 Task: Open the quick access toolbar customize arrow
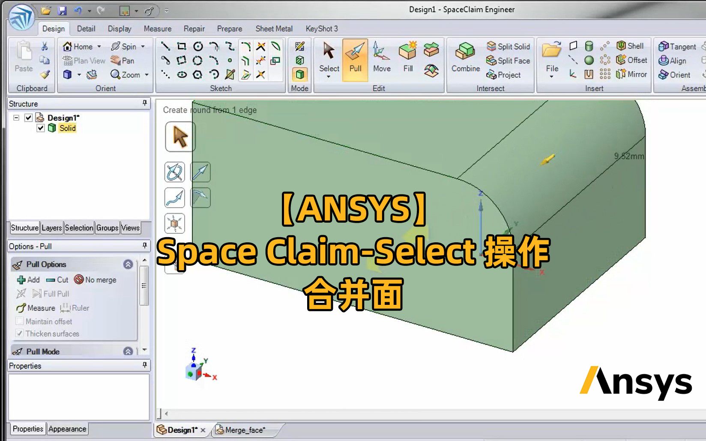[167, 10]
